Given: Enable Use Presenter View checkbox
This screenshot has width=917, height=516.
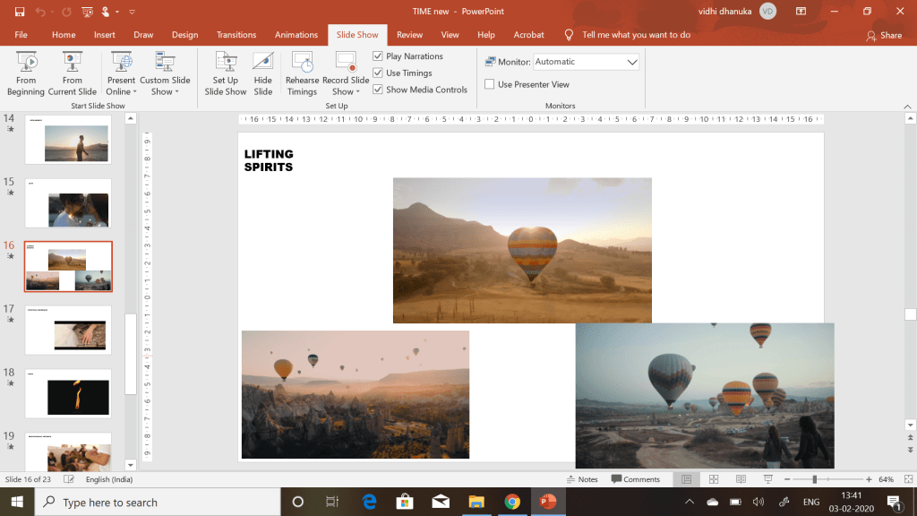Looking at the screenshot, I should [490, 84].
